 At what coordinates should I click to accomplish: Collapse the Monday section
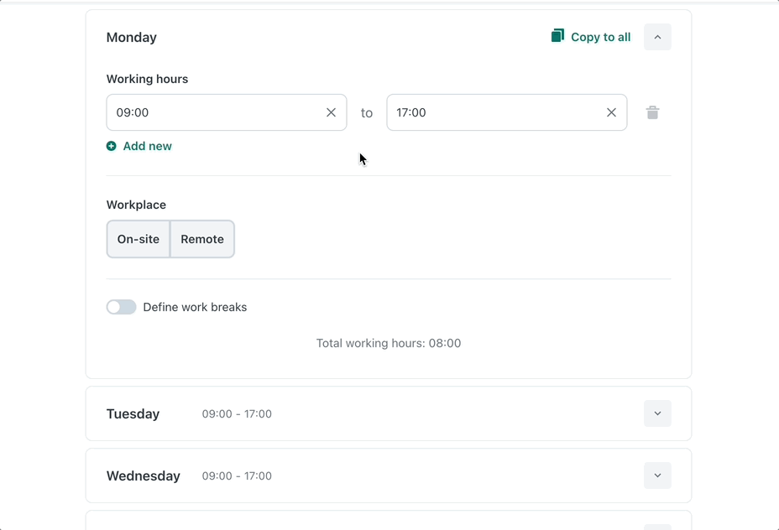point(657,37)
